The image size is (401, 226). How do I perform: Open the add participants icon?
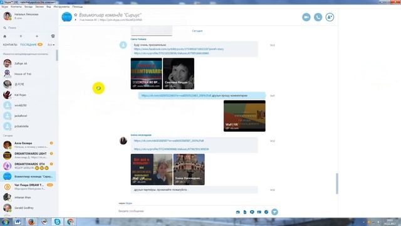(330, 17)
